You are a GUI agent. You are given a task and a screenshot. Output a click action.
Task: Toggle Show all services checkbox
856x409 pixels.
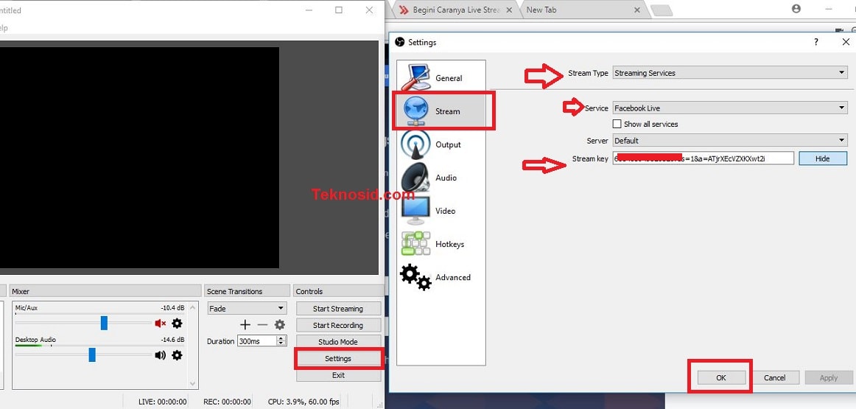point(617,124)
